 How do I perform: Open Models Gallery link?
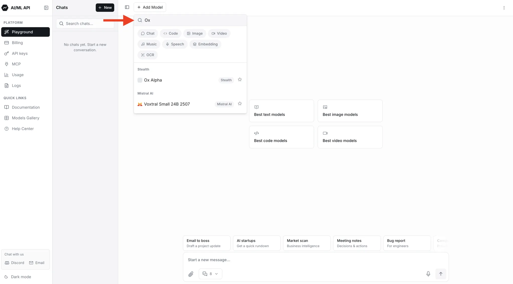tap(25, 118)
